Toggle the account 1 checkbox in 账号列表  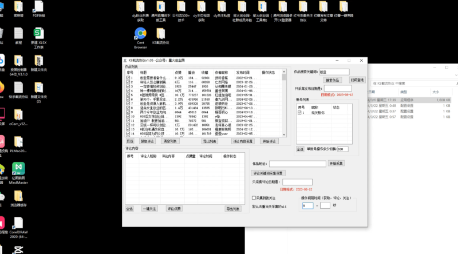pos(299,113)
